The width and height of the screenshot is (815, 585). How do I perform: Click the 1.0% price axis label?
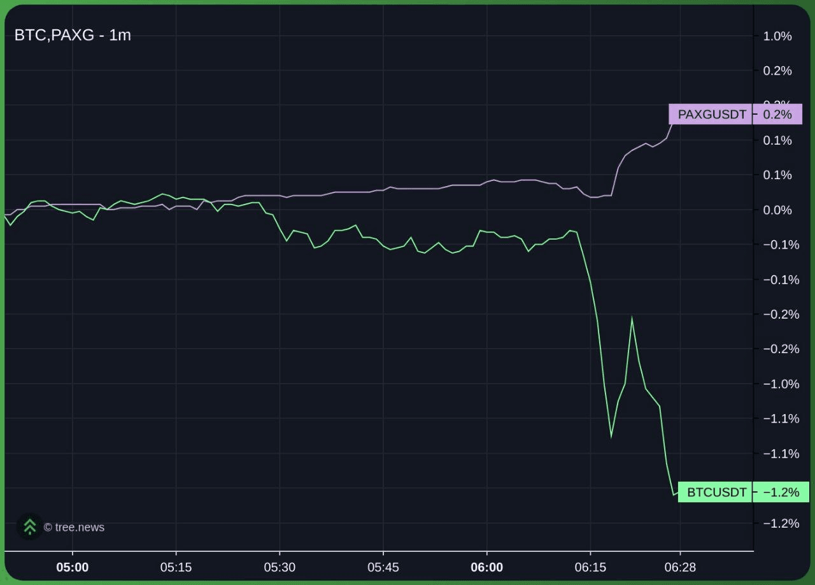[777, 36]
